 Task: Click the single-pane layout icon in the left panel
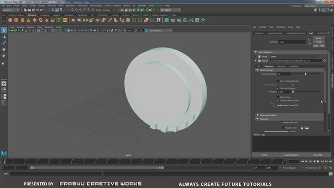[4, 84]
